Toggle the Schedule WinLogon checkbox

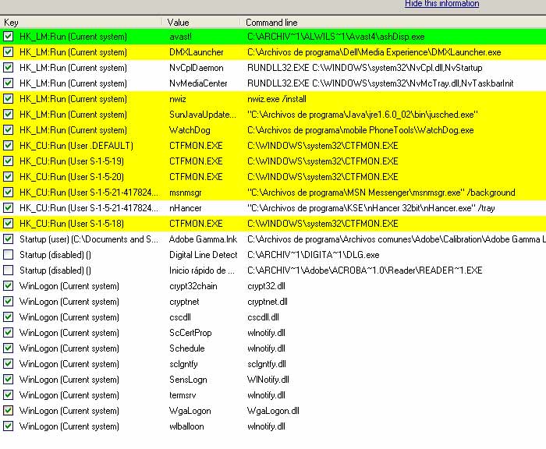coord(8,348)
